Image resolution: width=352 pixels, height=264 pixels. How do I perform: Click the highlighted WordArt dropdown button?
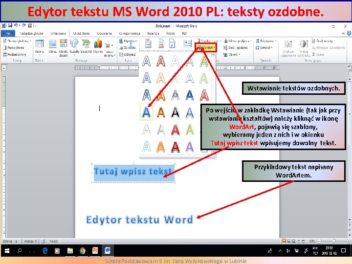click(x=206, y=47)
